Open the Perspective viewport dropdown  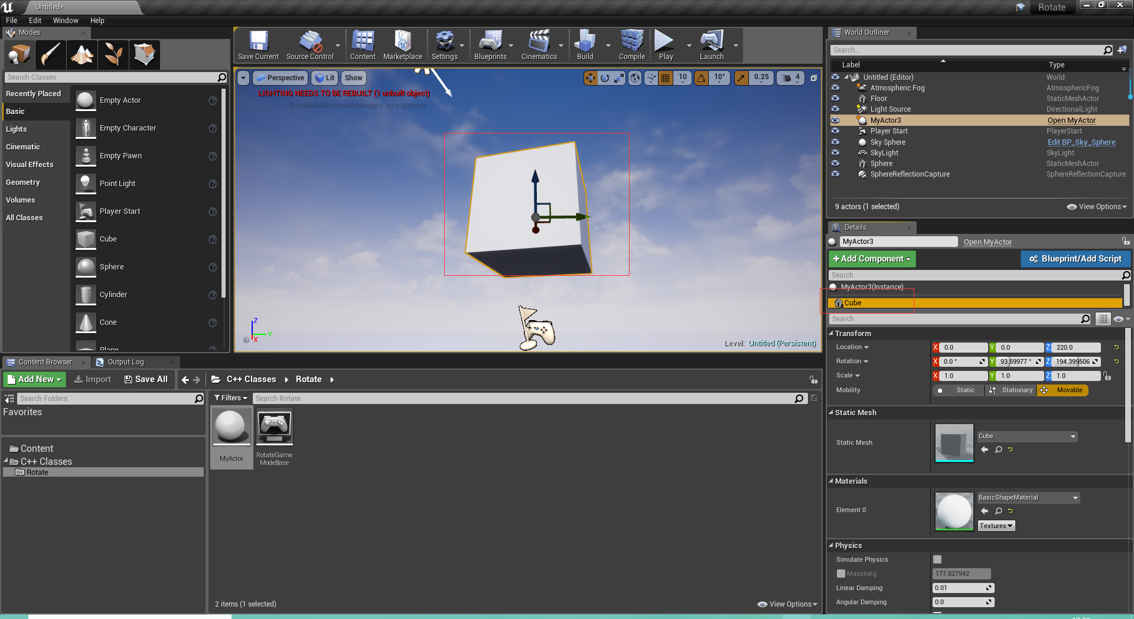click(x=279, y=77)
